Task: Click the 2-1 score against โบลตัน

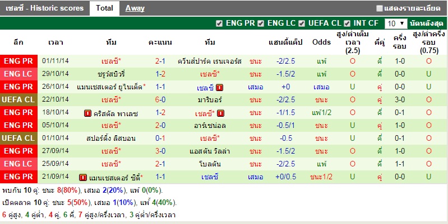Action: 160,164
